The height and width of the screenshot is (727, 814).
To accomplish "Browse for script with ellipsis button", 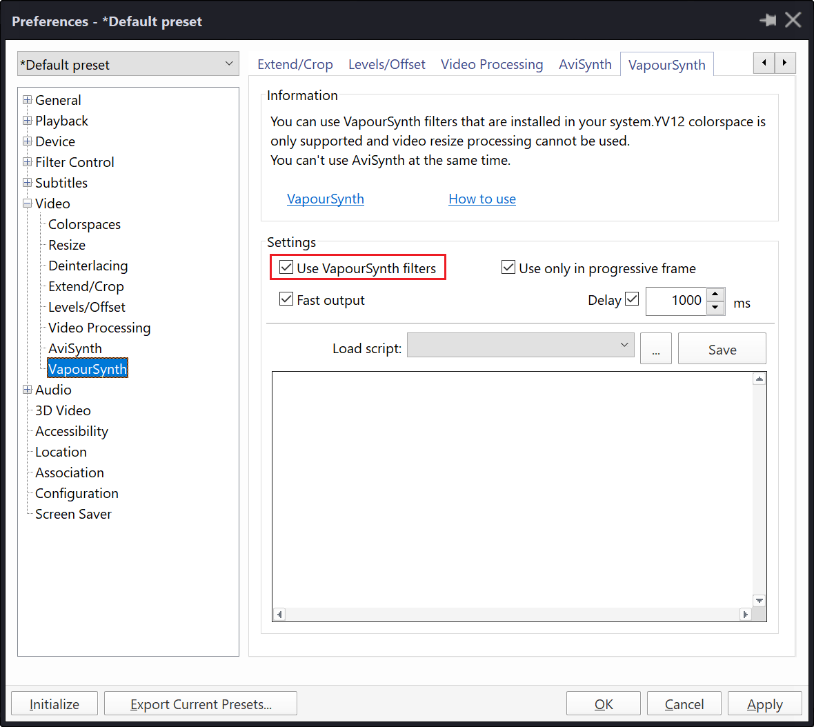I will (x=656, y=349).
